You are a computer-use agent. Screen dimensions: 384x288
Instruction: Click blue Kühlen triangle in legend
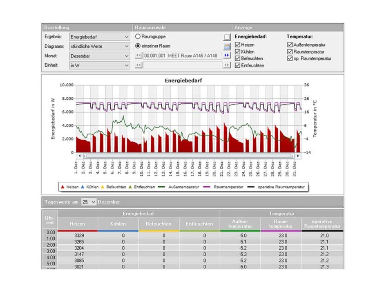click(x=82, y=187)
